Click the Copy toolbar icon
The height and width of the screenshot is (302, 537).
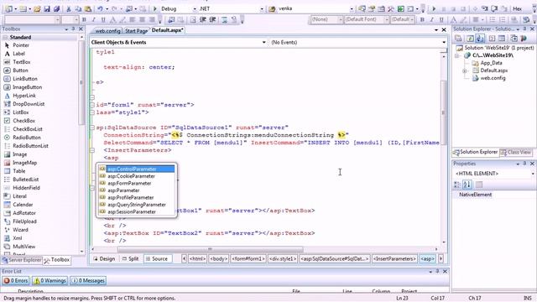(x=78, y=8)
